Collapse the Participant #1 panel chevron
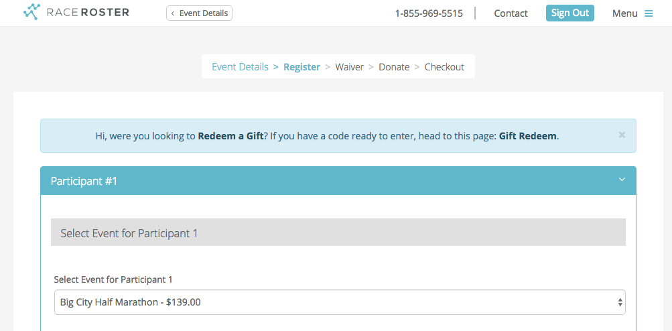 622,180
